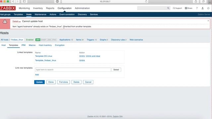Viewport: 212px width, 119px height.
Task: Click the template search input field
Action: click(73, 70)
